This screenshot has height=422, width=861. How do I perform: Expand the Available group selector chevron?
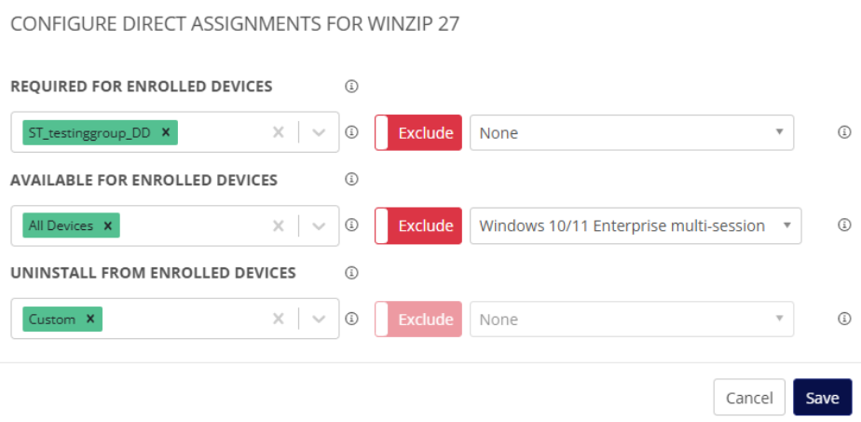click(x=320, y=225)
